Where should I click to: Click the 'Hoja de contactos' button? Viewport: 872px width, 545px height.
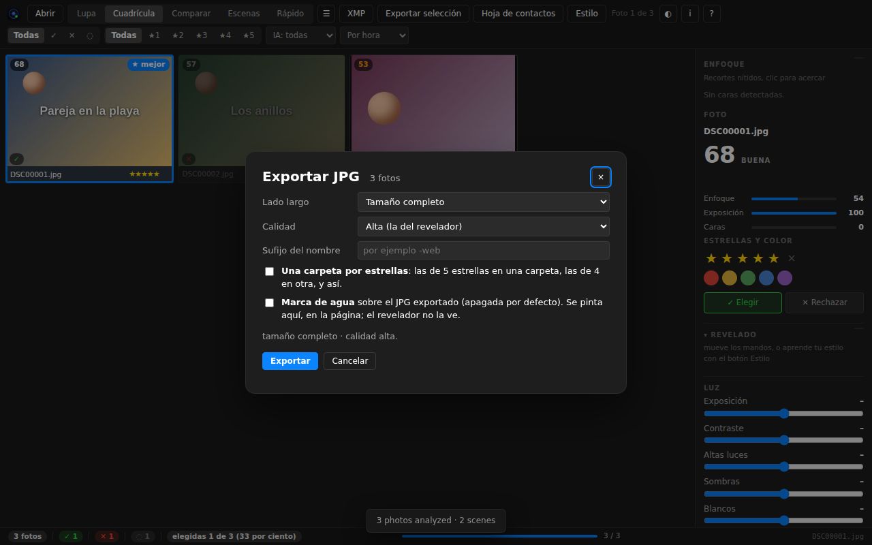(518, 14)
